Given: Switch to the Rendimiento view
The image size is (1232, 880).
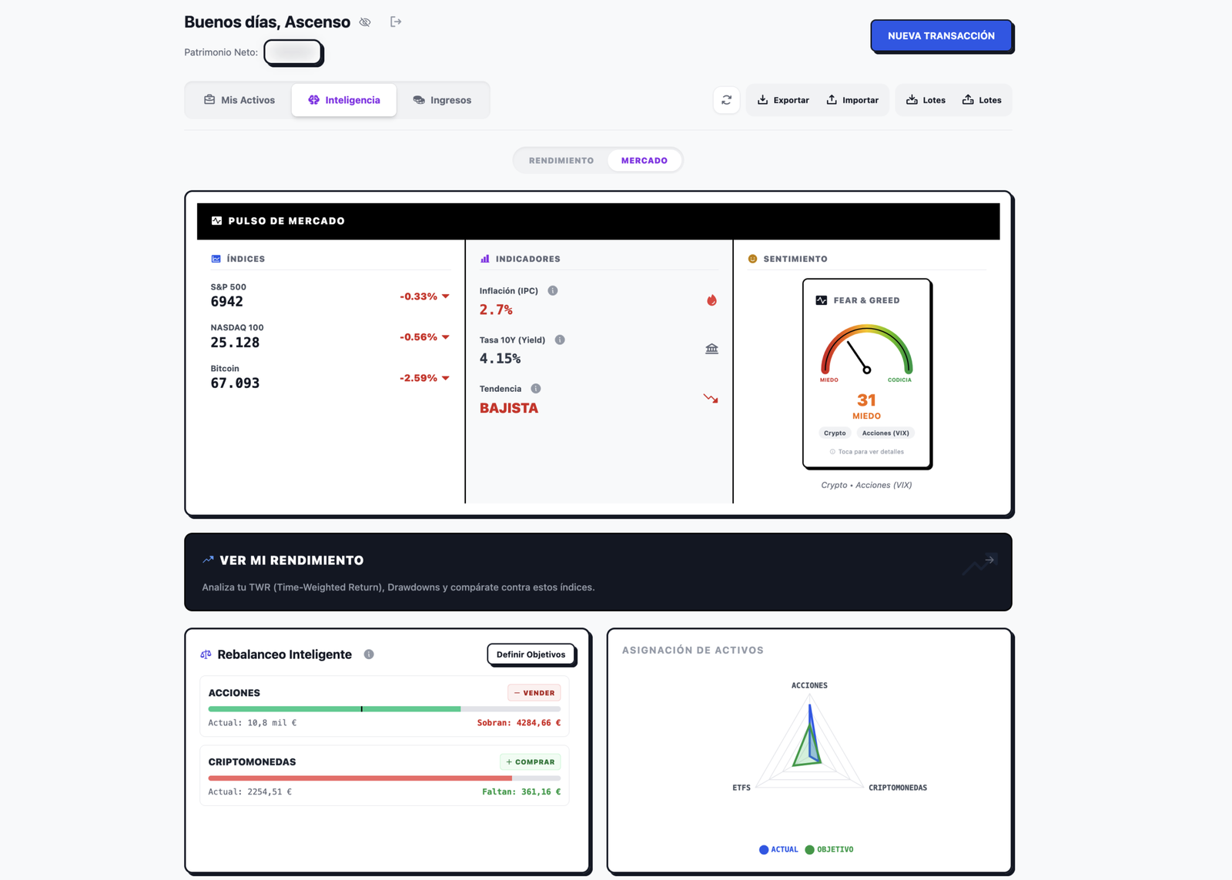Looking at the screenshot, I should coord(561,161).
